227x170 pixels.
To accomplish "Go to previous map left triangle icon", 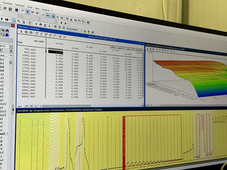I will coord(36,24).
